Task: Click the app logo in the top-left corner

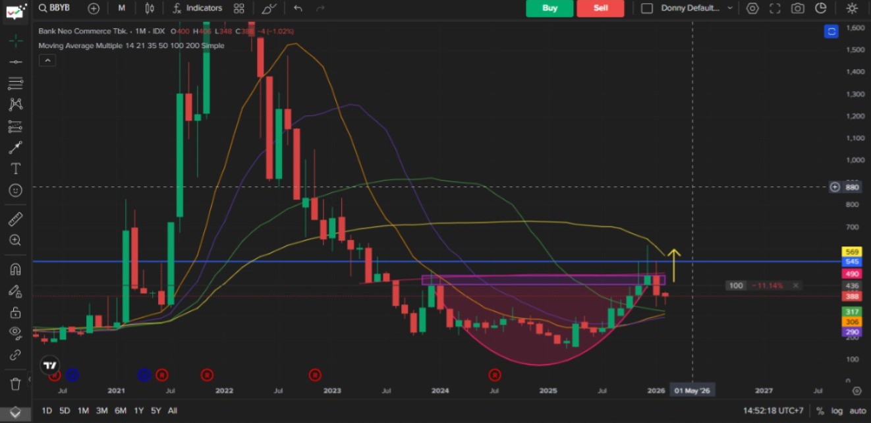Action: [16, 11]
